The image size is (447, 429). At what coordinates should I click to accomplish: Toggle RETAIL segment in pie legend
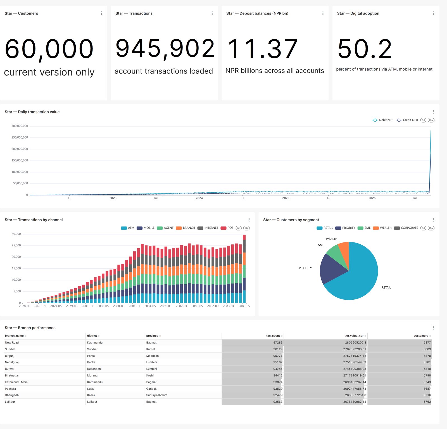tap(325, 228)
